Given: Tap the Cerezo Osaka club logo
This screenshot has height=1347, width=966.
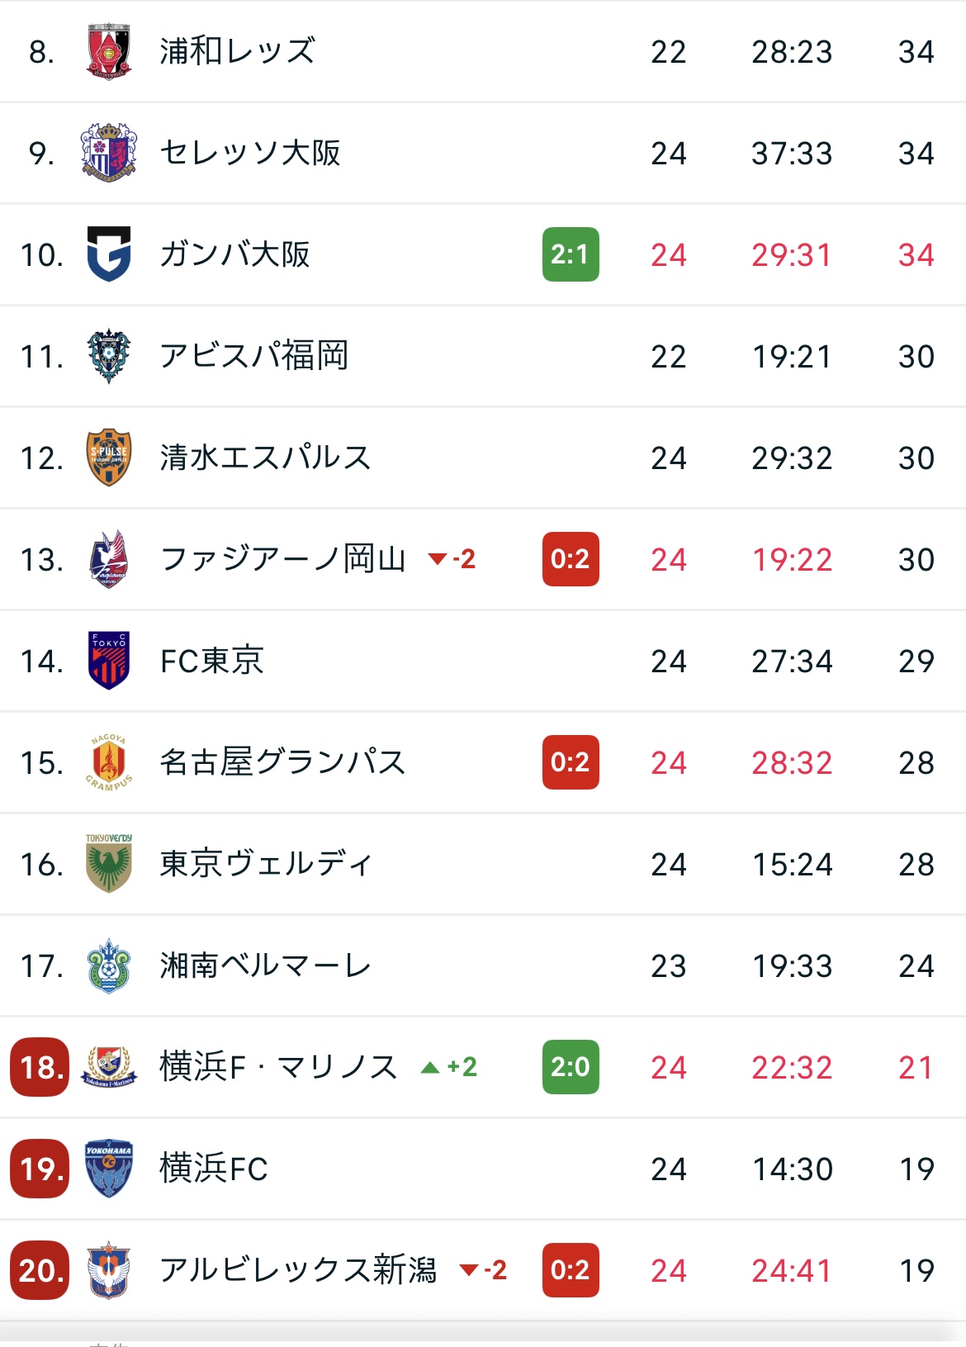Looking at the screenshot, I should tap(108, 153).
